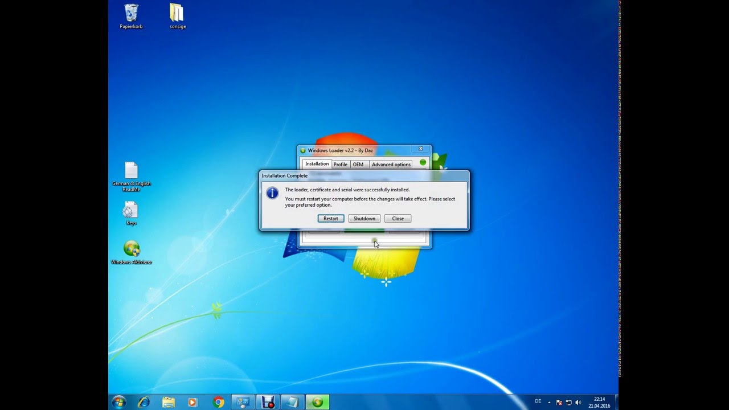Select the sonsige folder on desktop
The width and height of the screenshot is (729, 410).
point(178,16)
